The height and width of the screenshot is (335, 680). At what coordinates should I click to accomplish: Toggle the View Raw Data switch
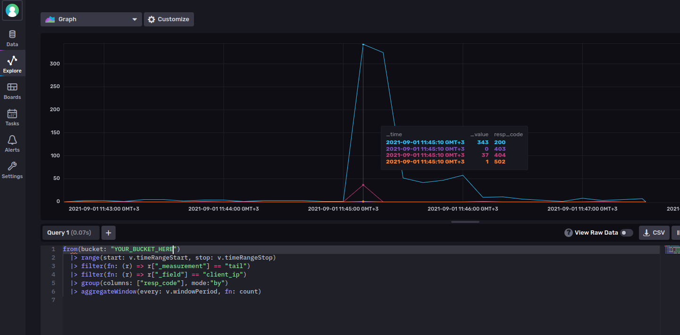point(626,233)
